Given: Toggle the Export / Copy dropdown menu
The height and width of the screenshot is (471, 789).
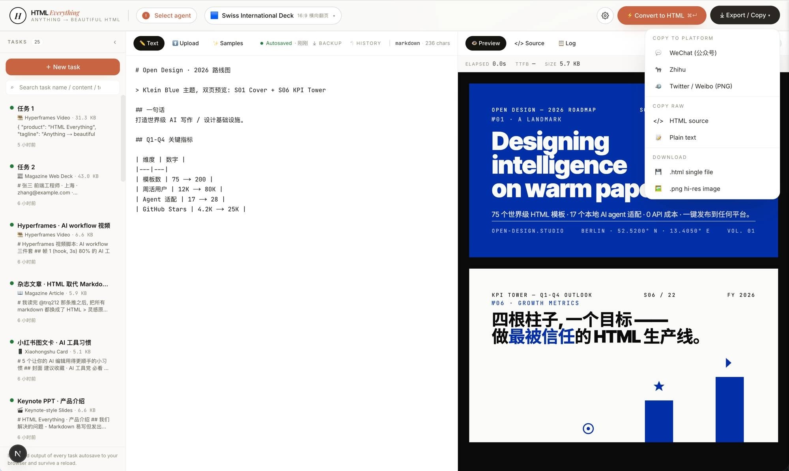Looking at the screenshot, I should pos(745,15).
